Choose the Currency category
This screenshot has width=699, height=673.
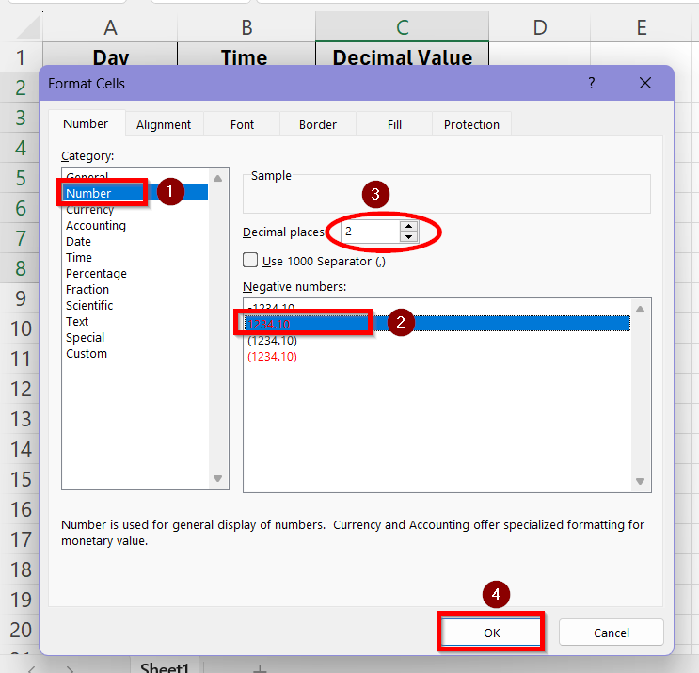click(135, 209)
